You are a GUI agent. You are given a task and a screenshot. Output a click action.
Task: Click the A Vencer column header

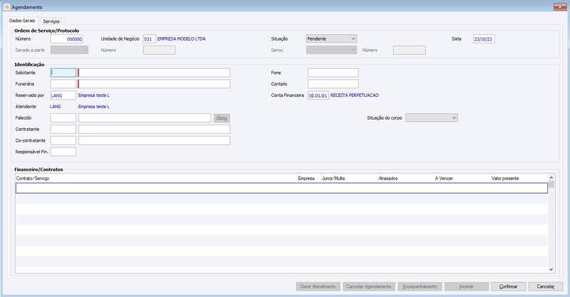[462, 179]
